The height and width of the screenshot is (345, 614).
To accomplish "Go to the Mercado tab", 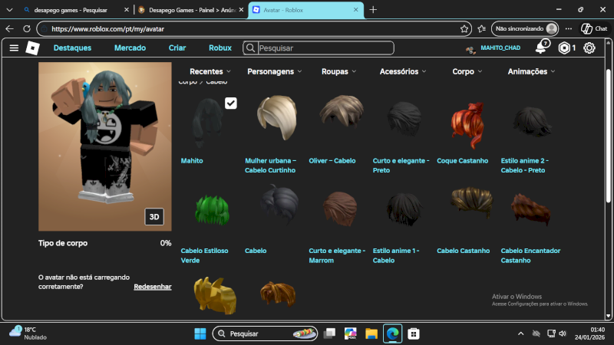I will [130, 48].
